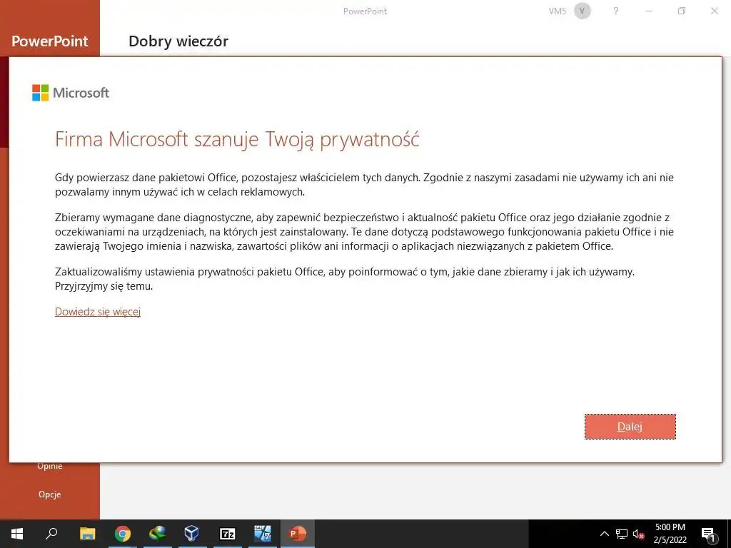731x548 pixels.
Task: Open Opinie in PowerPoint sidebar
Action: click(50, 466)
